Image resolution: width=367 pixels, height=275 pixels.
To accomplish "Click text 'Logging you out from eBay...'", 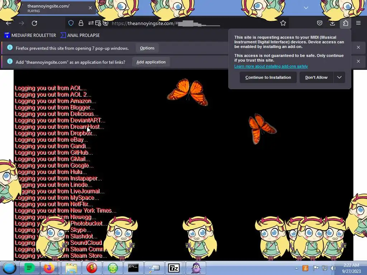I will click(51, 140).
